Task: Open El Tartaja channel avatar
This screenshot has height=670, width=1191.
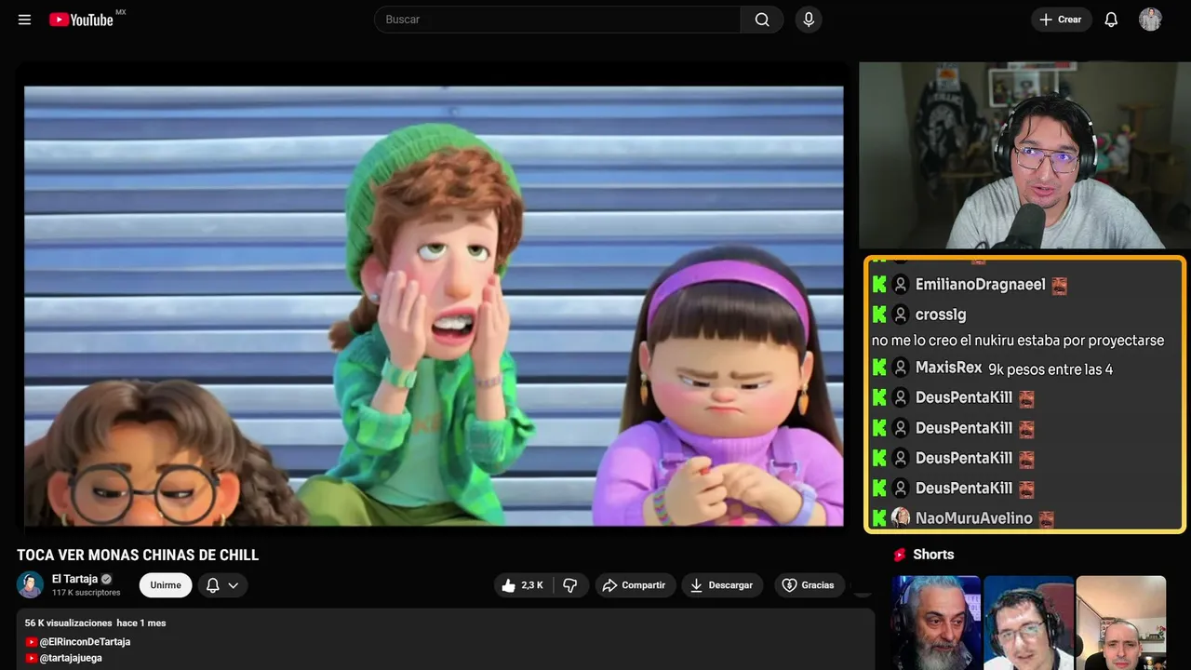Action: pos(30,584)
